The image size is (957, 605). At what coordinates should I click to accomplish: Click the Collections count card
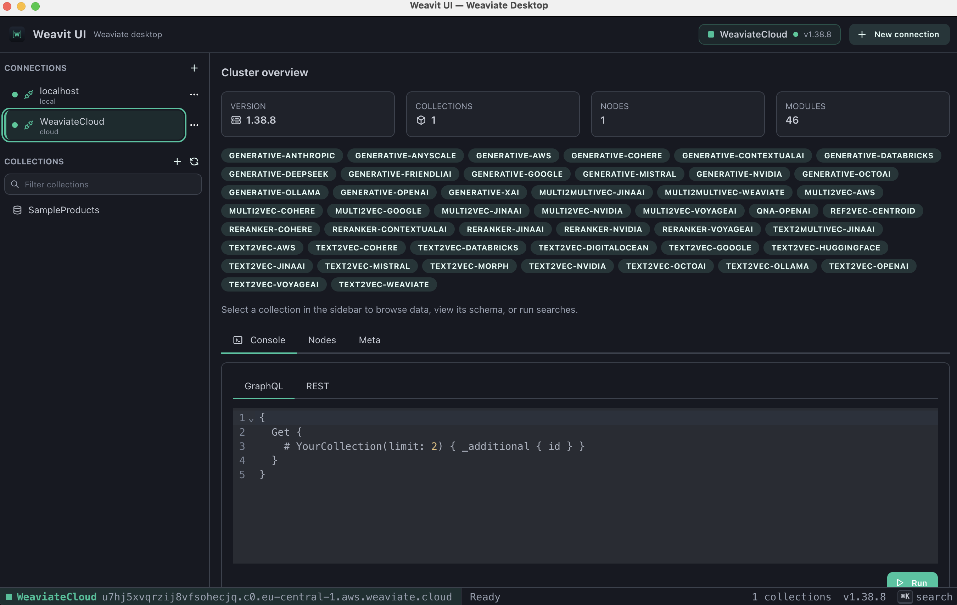click(x=492, y=114)
